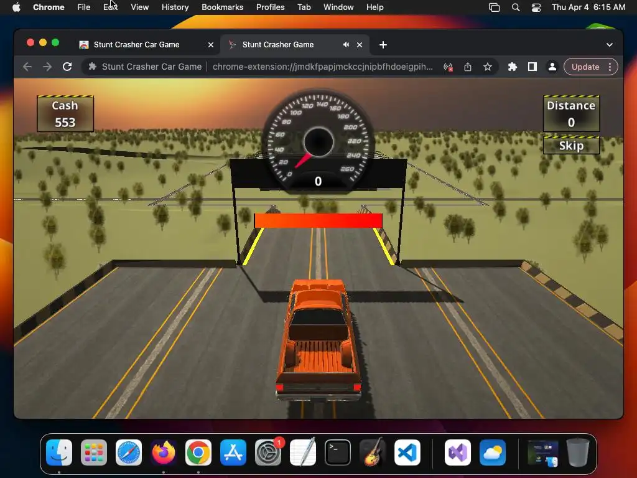Open App Store from the Dock
This screenshot has height=478, width=637.
pos(233,452)
